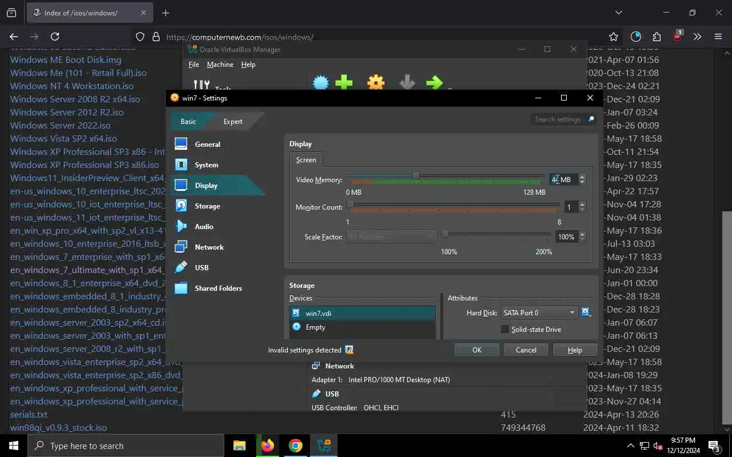Click the Discard arrow icon in VirtualBox Manager

click(407, 83)
